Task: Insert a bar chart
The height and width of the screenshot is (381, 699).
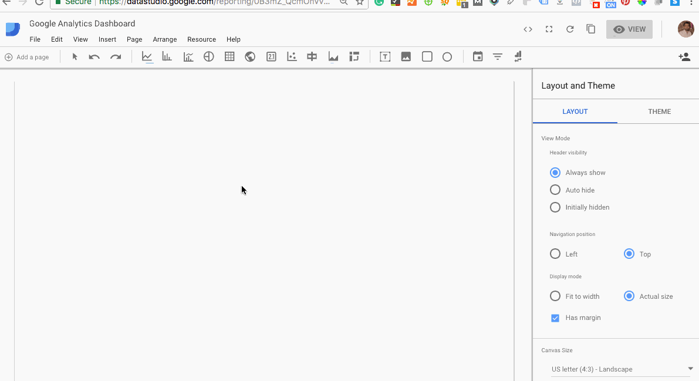Action: click(x=167, y=56)
